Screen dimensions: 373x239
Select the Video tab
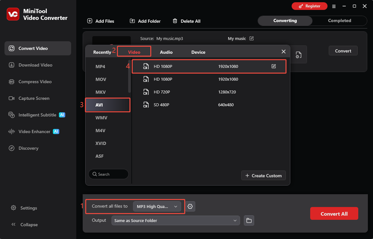click(134, 52)
